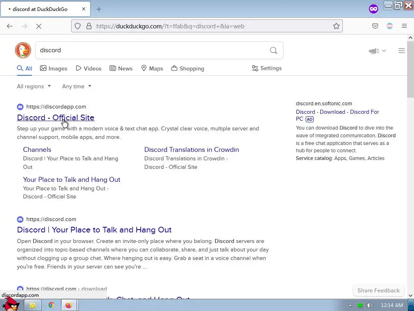
Task: Focus the DuckDuckGo search box containing discord
Action: pyautogui.click(x=159, y=50)
